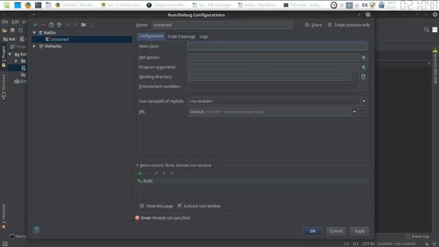Click the Apply button
The image size is (439, 247).
pos(359,231)
